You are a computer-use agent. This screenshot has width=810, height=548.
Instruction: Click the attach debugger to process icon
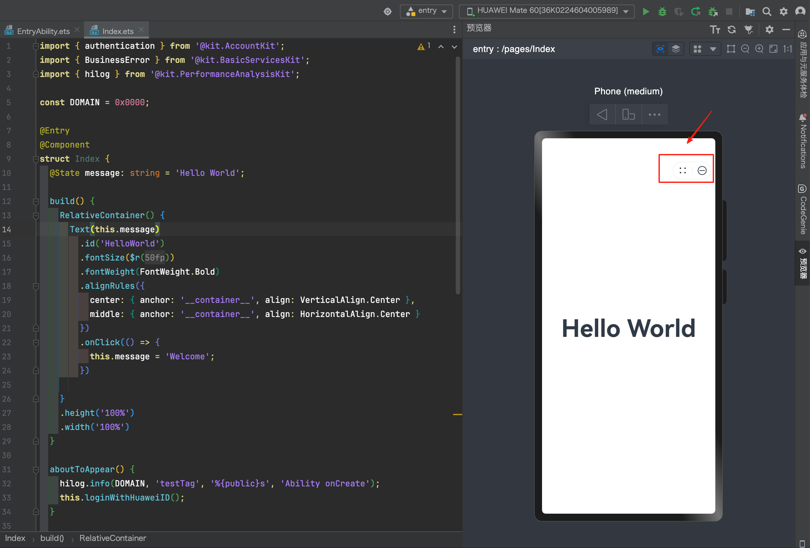712,12
